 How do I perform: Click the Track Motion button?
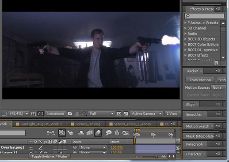click(x=200, y=80)
